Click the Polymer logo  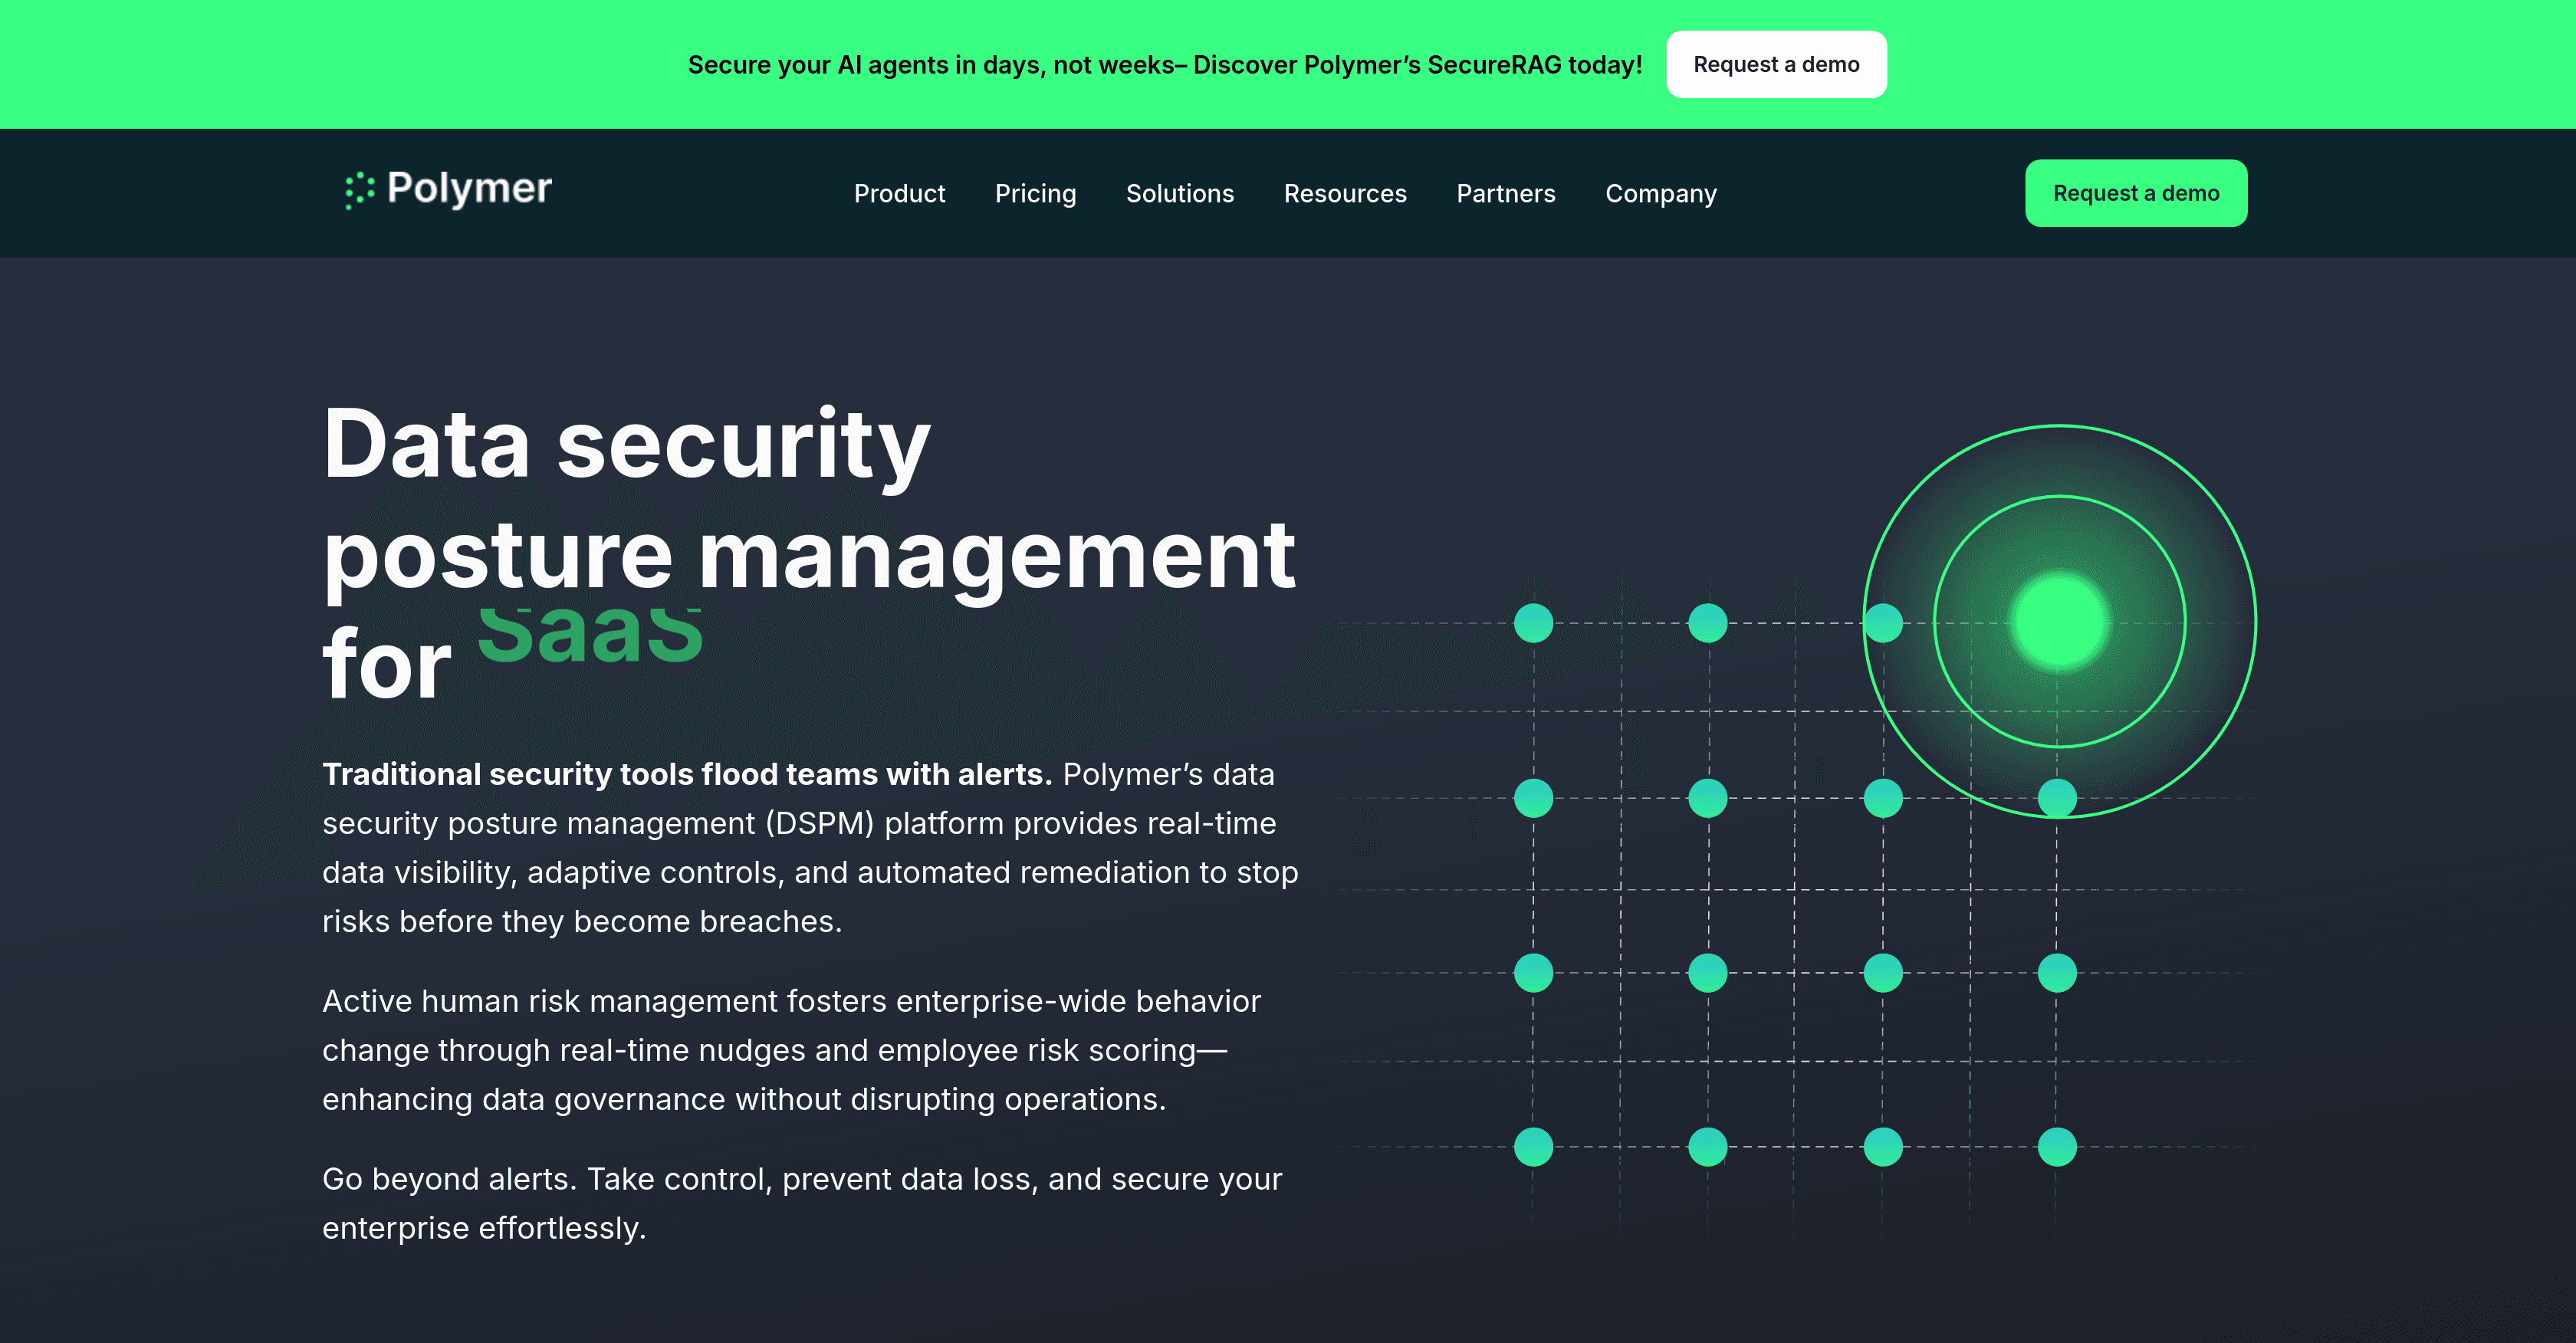coord(447,191)
